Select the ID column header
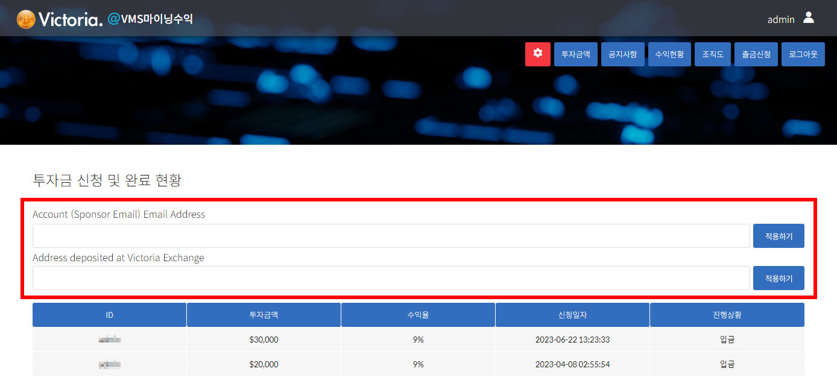837x386 pixels. (109, 315)
